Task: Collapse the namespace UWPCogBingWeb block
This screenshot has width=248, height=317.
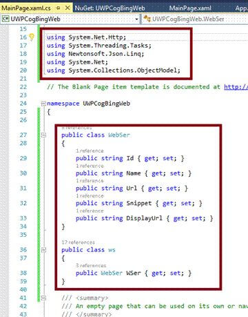Action: 43,104
